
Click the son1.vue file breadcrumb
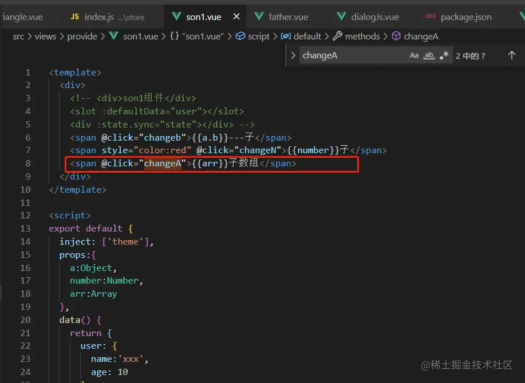[x=140, y=37]
